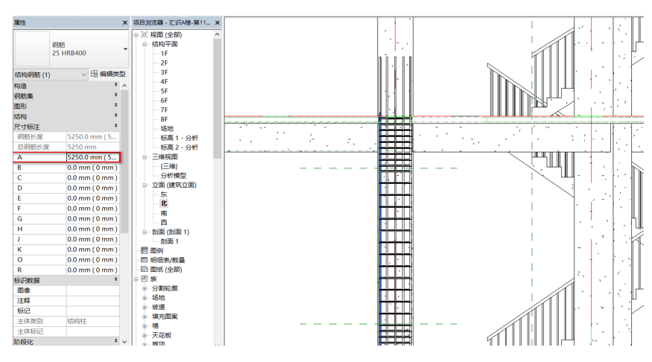
Task: Click the 编辑类型 edit type icon
Action: point(95,74)
